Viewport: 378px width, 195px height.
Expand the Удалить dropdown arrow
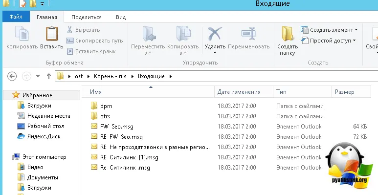215,53
